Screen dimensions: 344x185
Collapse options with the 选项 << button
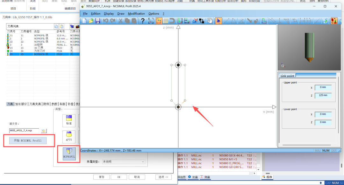click(163, 177)
